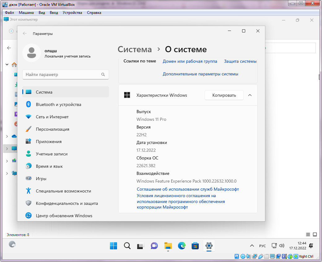This screenshot has width=322, height=262.
Task: Open Учетные записи settings
Action: [66, 154]
